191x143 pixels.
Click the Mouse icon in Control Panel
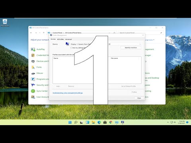click(x=33, y=73)
